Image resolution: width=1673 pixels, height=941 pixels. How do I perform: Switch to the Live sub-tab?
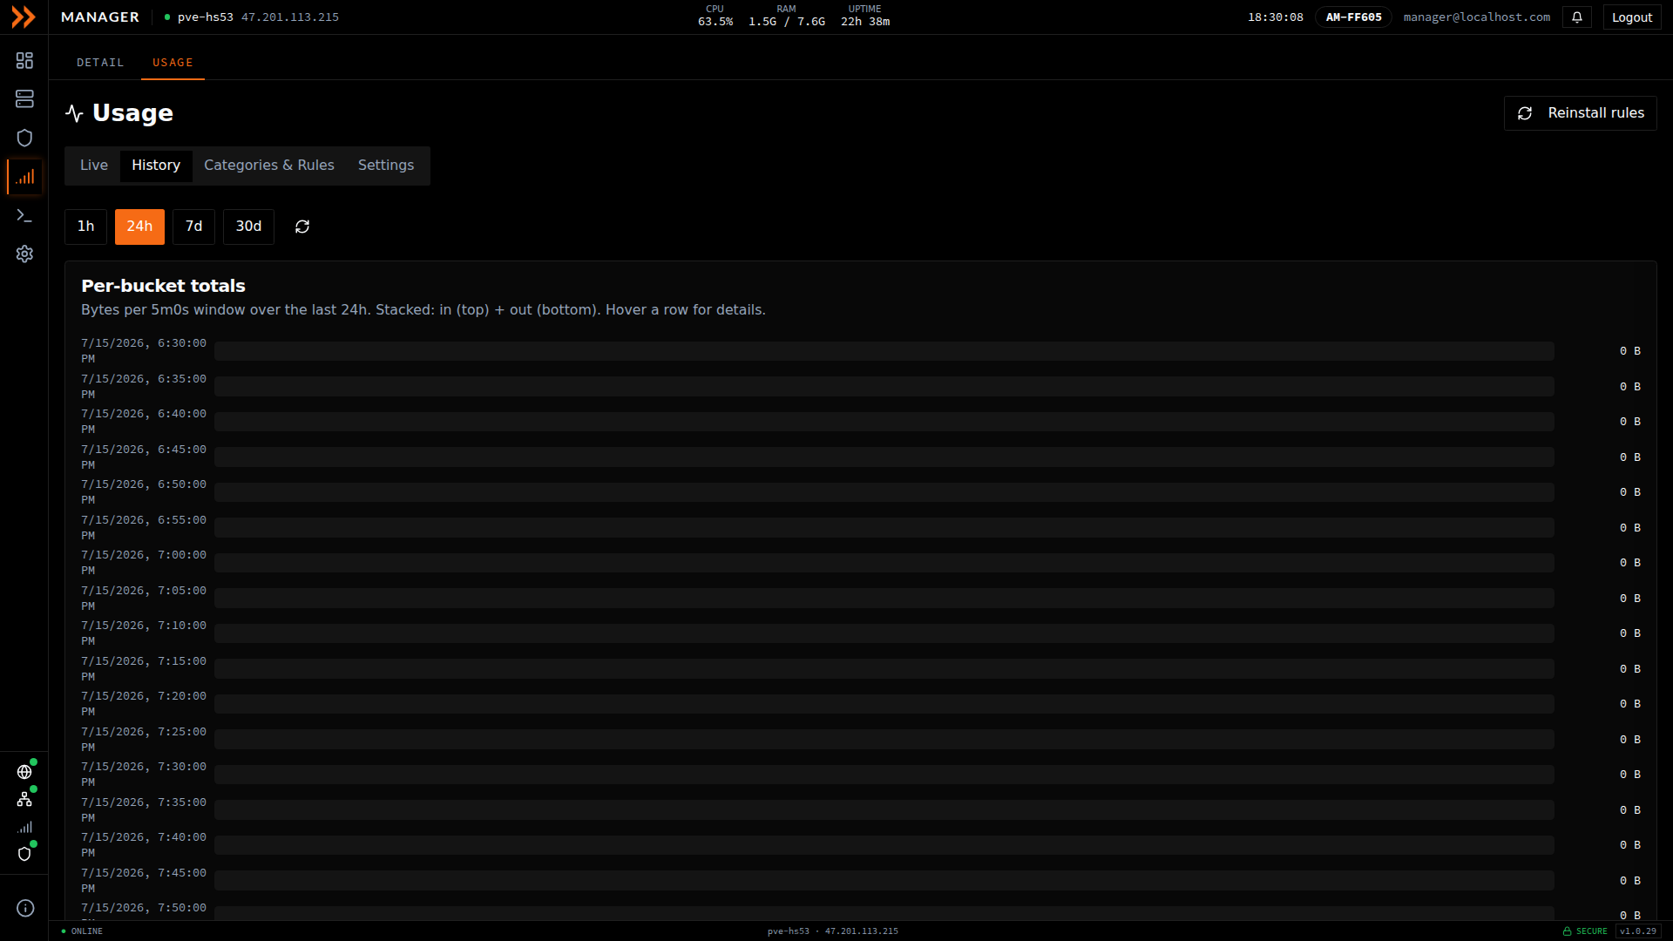tap(94, 166)
